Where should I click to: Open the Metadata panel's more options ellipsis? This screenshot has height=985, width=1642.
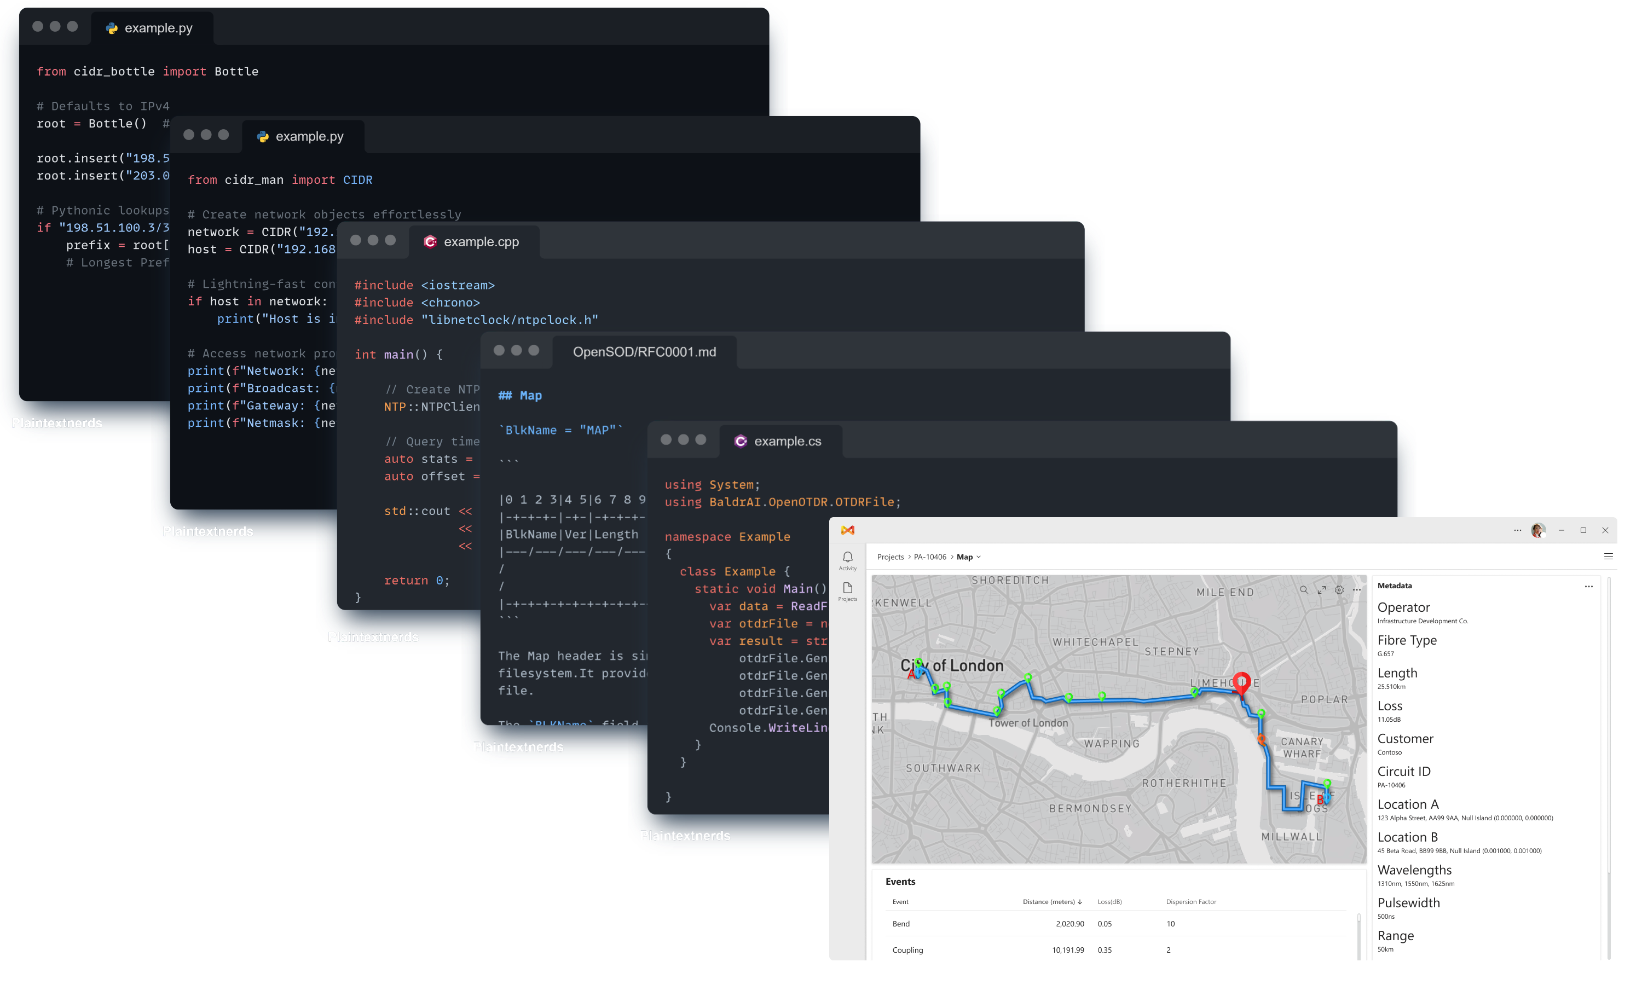(1588, 586)
